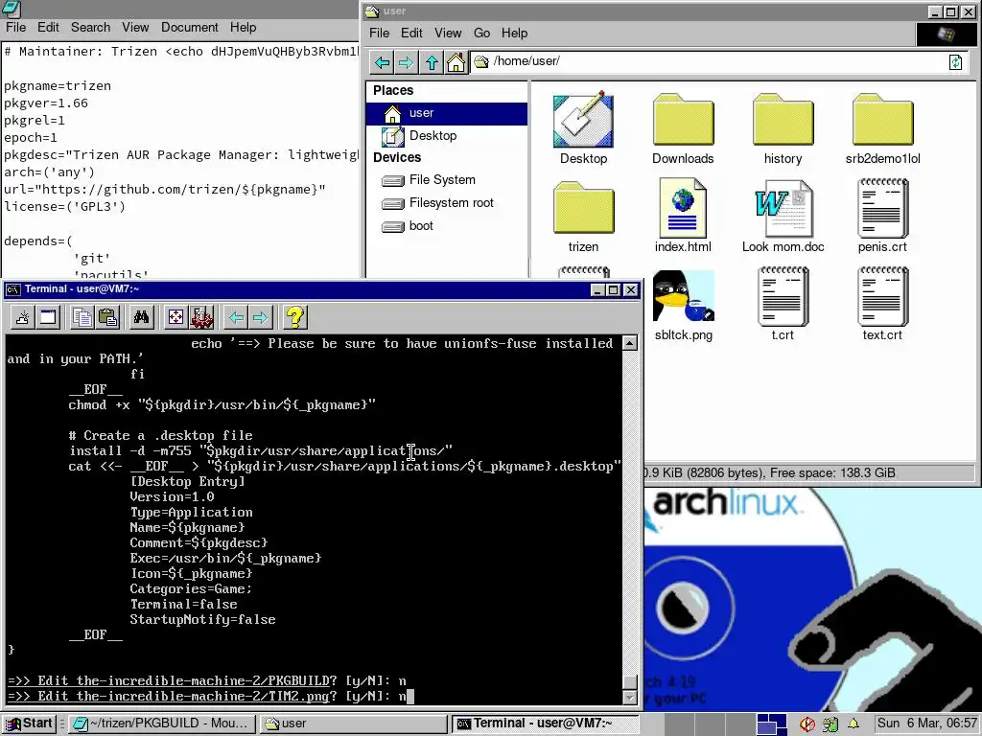Click the /home/user/ path field

coord(708,61)
